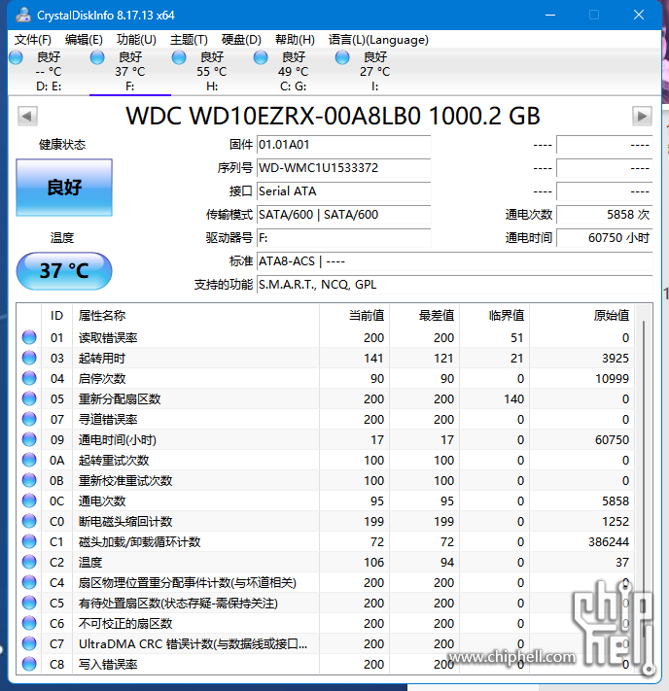Click the disk model title WDC WD10EZRX-00A8LB0
Image resolution: width=669 pixels, height=691 pixels.
tap(333, 116)
